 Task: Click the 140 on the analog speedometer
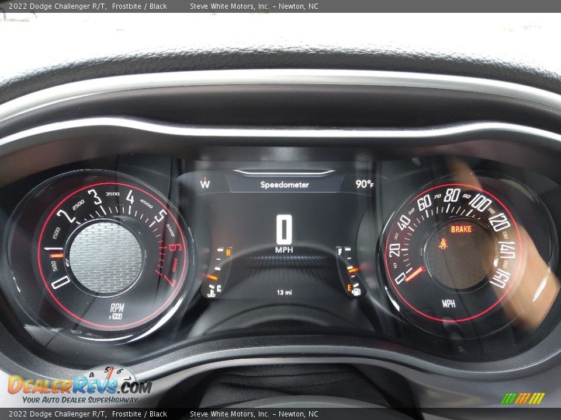[x=507, y=250]
